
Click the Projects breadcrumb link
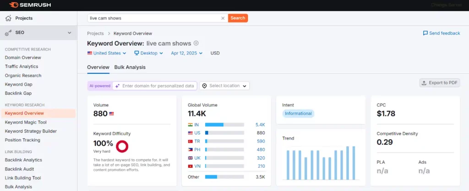(x=95, y=33)
